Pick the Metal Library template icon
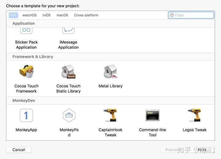Screen dimensions: 221x159 110,71
